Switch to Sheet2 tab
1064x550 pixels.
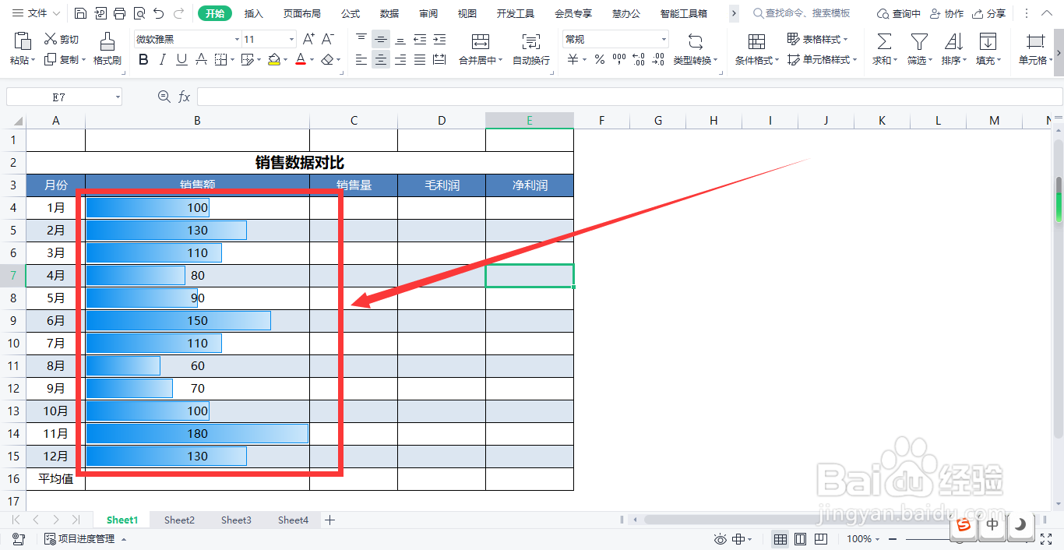click(x=179, y=520)
